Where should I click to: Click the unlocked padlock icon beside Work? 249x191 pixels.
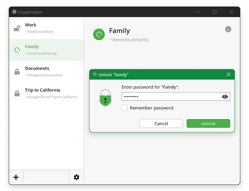17,28
